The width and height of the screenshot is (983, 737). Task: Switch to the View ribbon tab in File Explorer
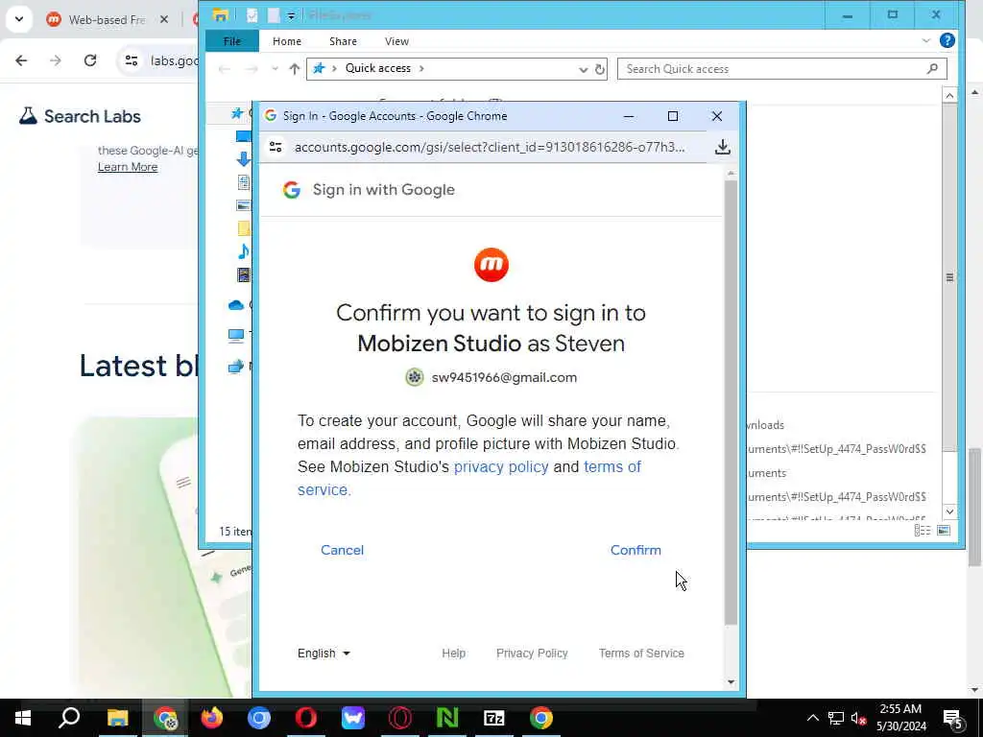(x=396, y=41)
